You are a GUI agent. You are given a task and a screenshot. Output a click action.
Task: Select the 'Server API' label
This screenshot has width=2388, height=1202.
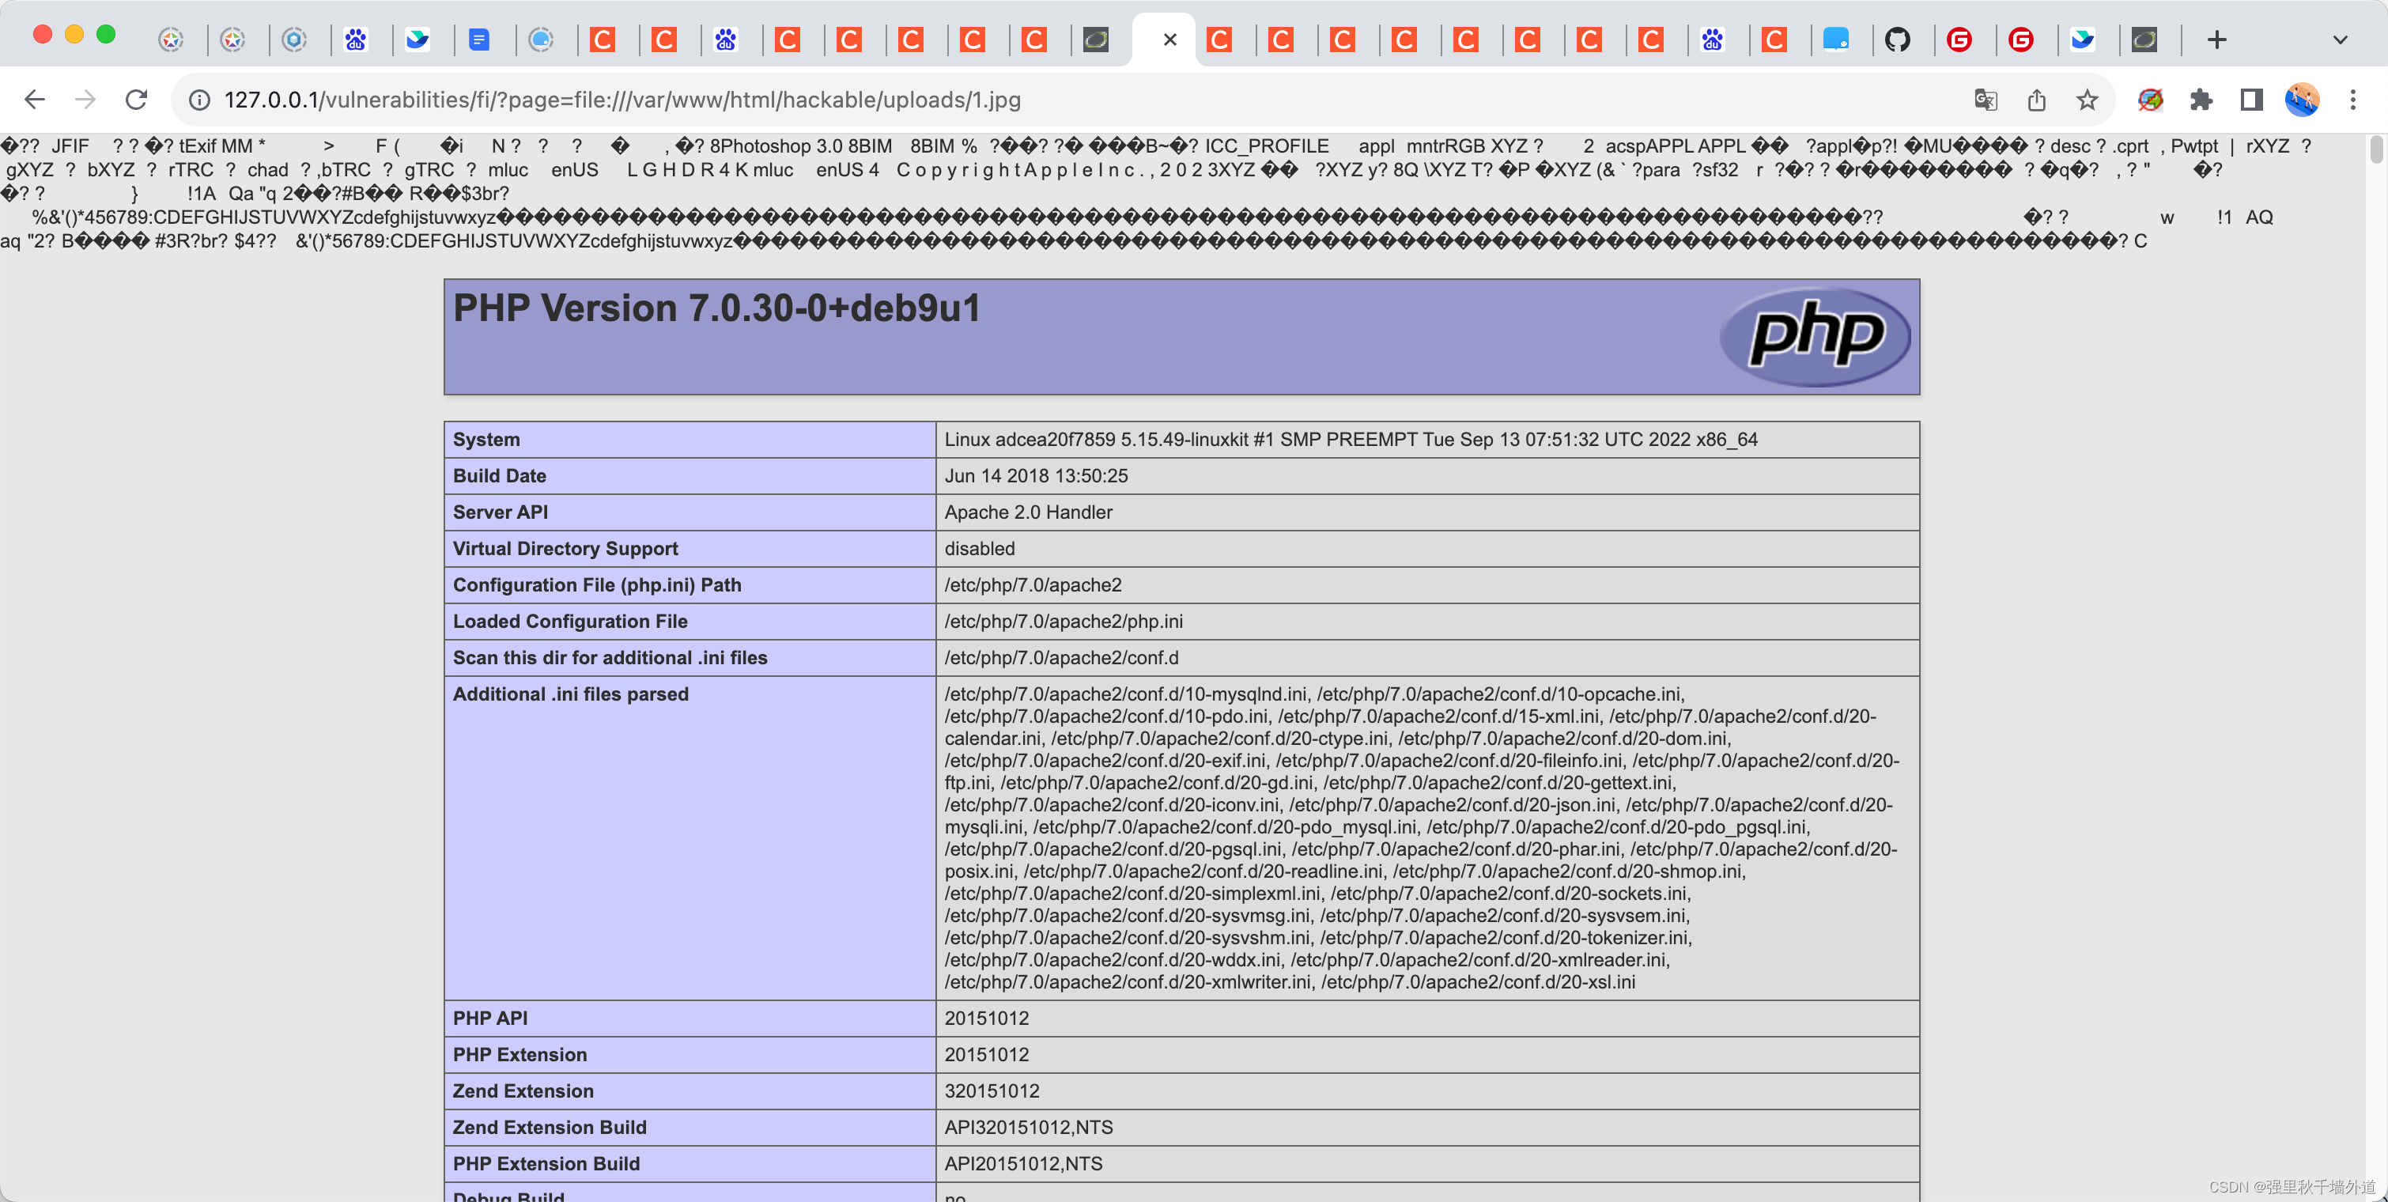point(501,512)
